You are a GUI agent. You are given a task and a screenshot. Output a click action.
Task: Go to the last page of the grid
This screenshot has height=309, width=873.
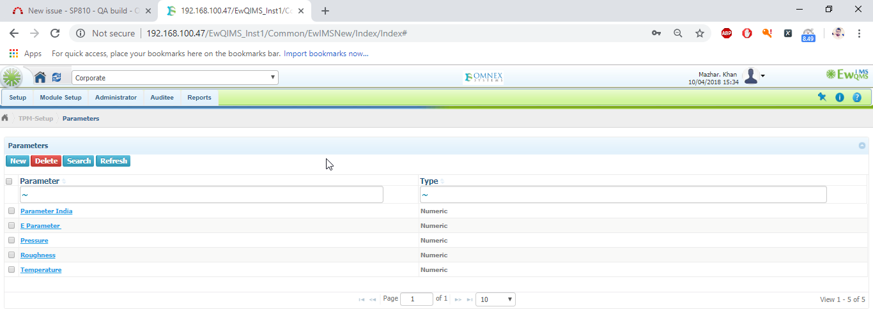click(x=470, y=299)
